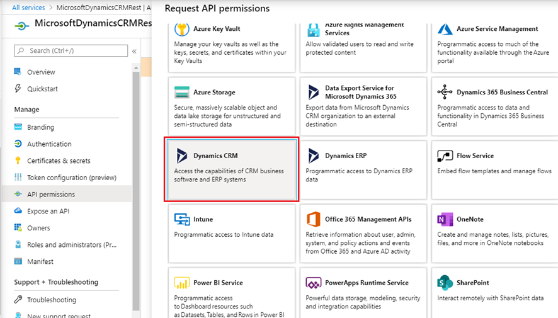Select the Flow Service card title
The image size is (558, 318).
click(x=475, y=156)
